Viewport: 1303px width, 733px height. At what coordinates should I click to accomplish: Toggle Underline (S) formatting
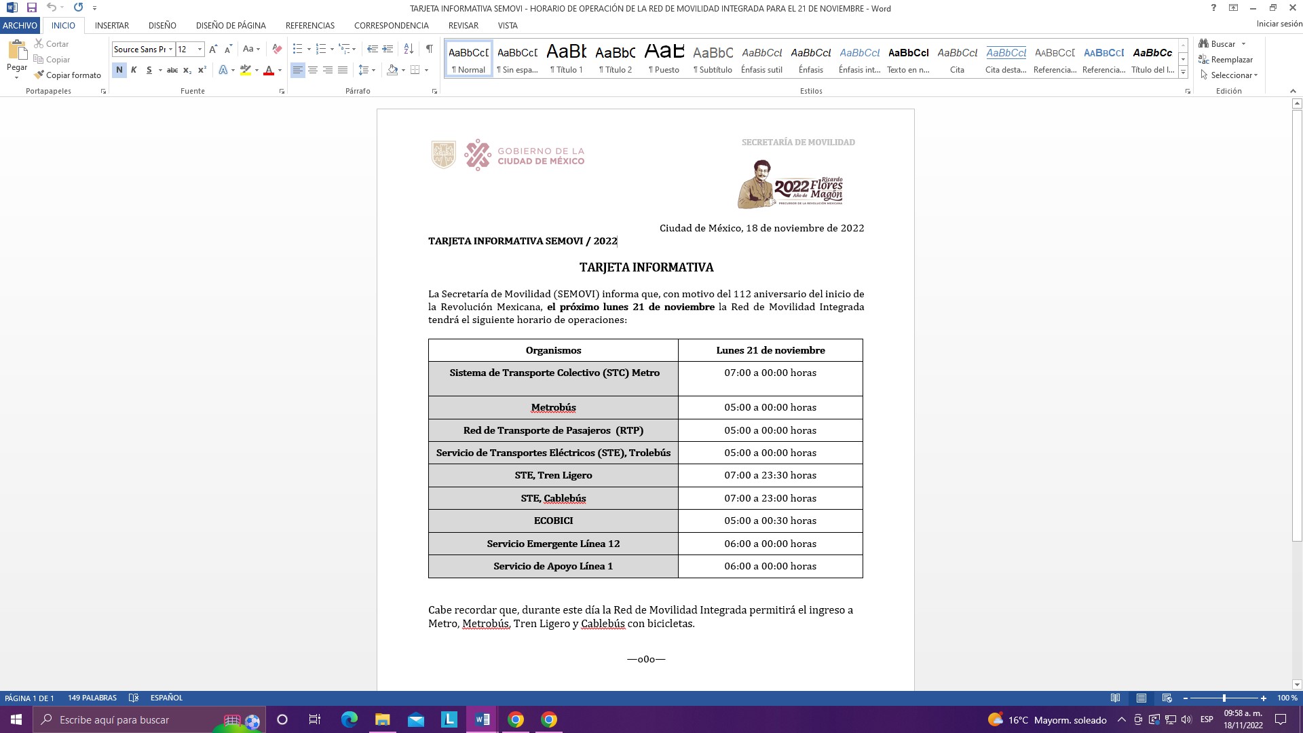149,70
